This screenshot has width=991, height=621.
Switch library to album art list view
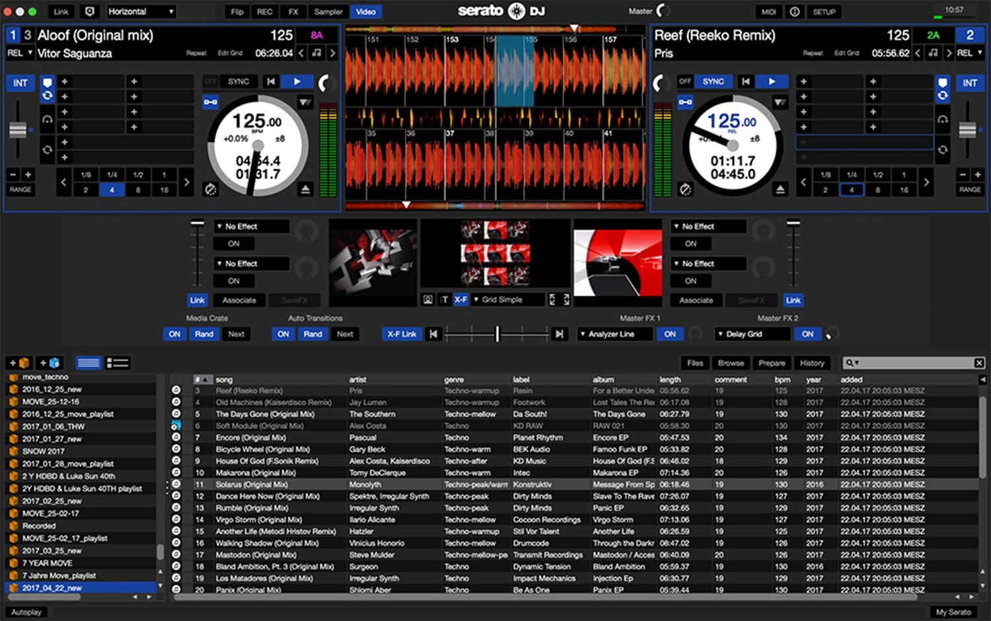(118, 363)
